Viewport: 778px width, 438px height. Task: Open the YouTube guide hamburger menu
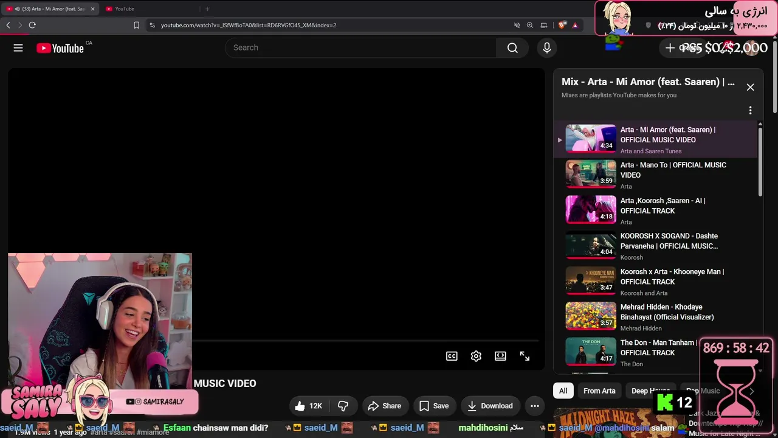18,48
